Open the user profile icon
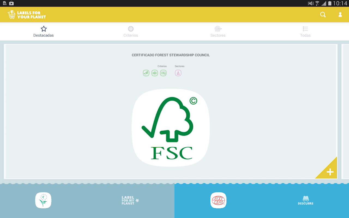 point(340,15)
